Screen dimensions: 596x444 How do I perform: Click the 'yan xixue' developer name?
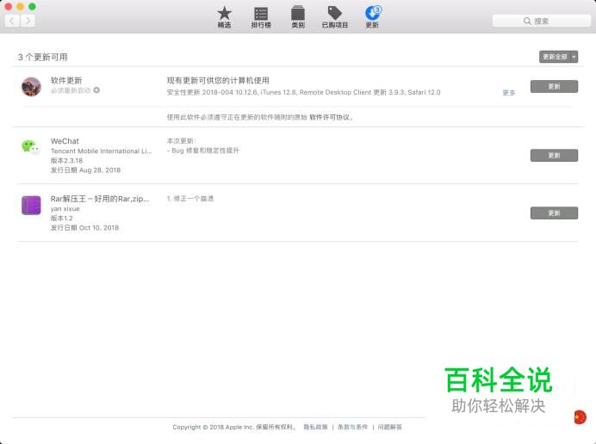pos(65,209)
